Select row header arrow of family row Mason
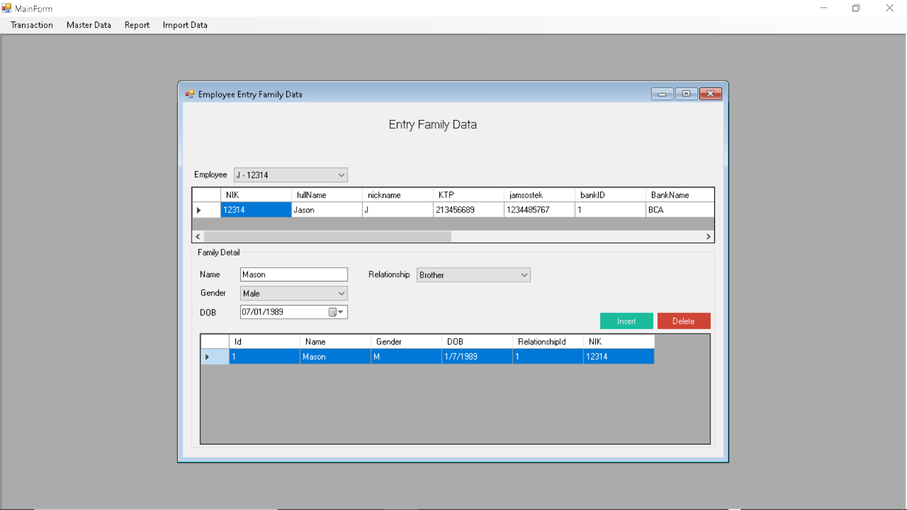This screenshot has width=907, height=510. (215, 357)
